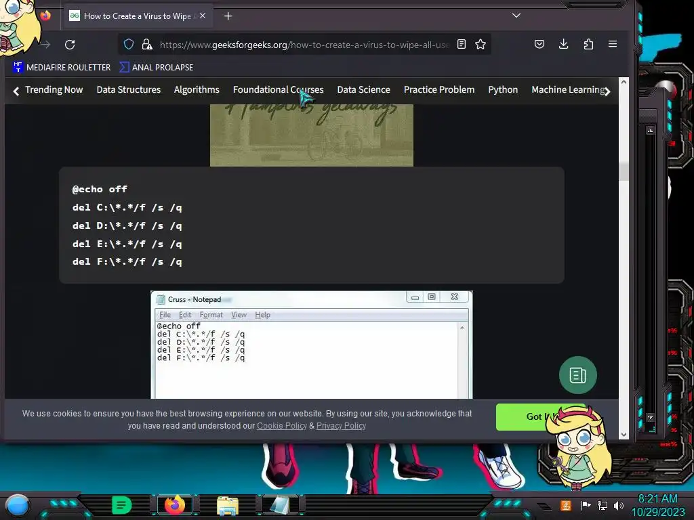
Task: Open the Data Structures menu item
Action: pos(129,90)
